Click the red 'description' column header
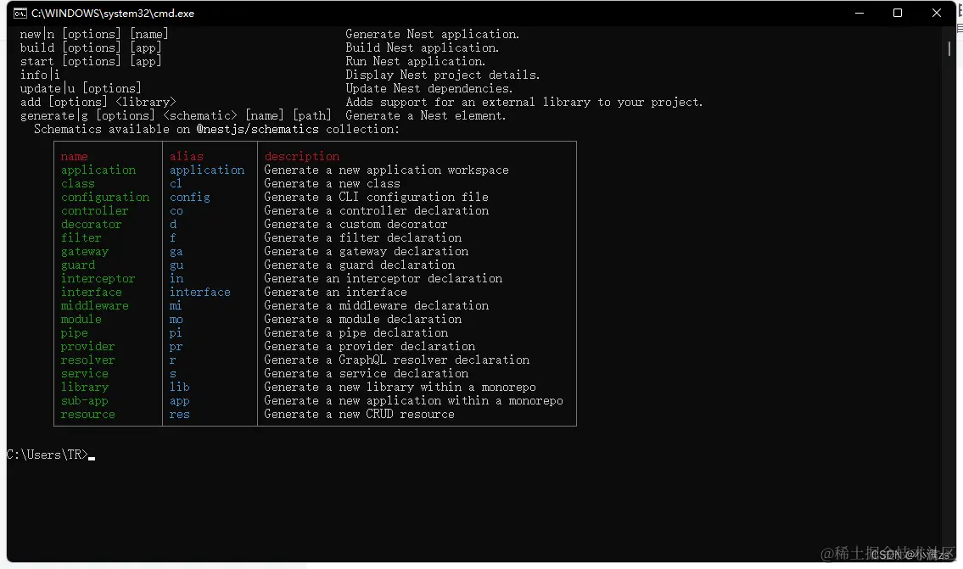963x569 pixels. 301,157
